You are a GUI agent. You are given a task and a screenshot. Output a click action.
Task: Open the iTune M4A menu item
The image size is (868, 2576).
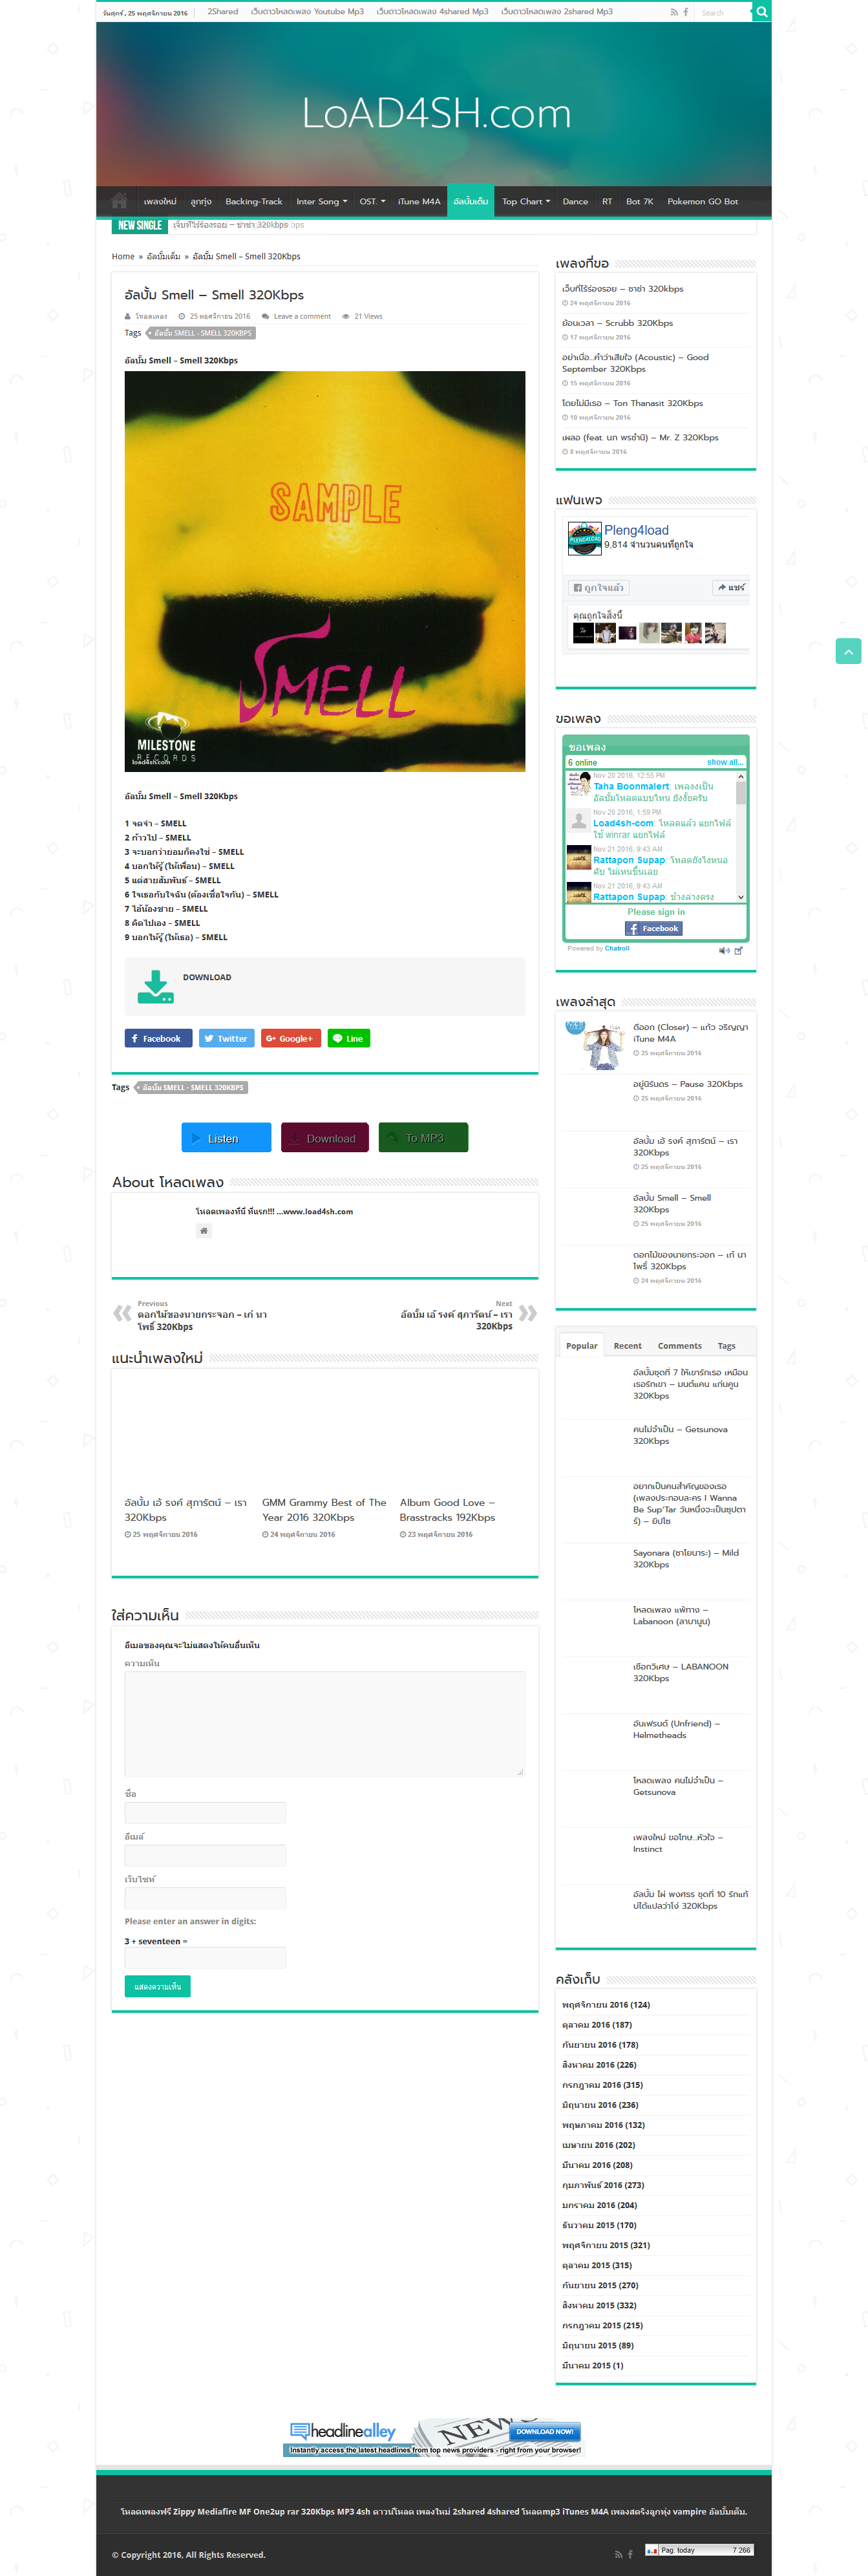[x=419, y=201]
